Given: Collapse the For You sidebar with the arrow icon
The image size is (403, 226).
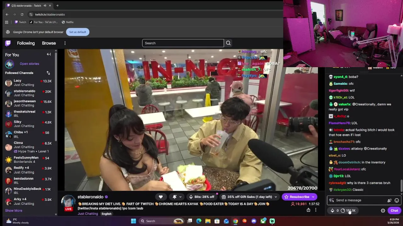Looking at the screenshot, I should click(x=49, y=54).
